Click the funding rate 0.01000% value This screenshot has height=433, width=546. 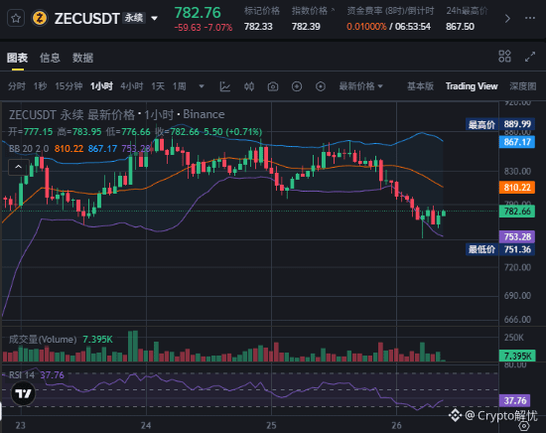366,27
